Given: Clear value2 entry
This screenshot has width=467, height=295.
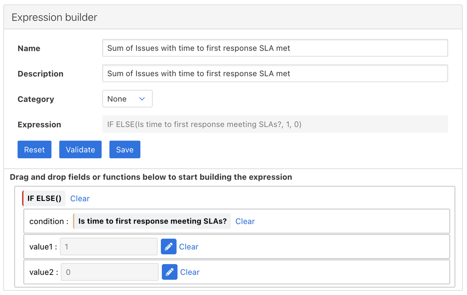Looking at the screenshot, I should 190,272.
